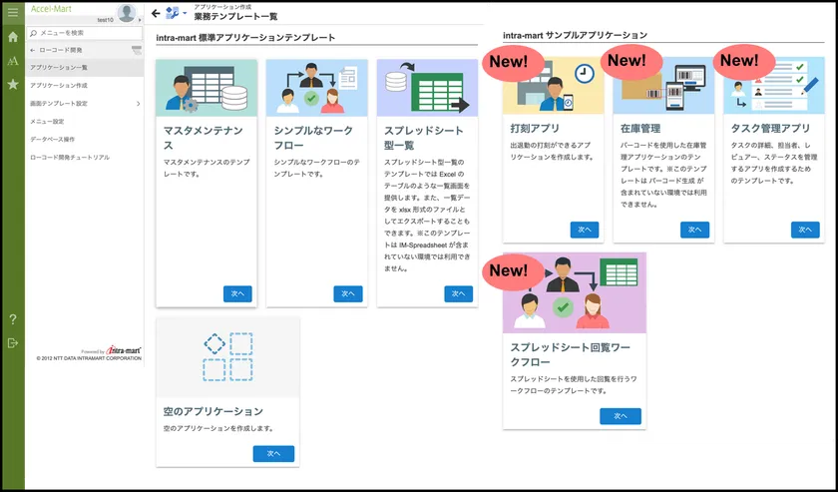Click スプレッドシート回覧ワークフロー card image
The width and height of the screenshot is (838, 492).
(575, 293)
